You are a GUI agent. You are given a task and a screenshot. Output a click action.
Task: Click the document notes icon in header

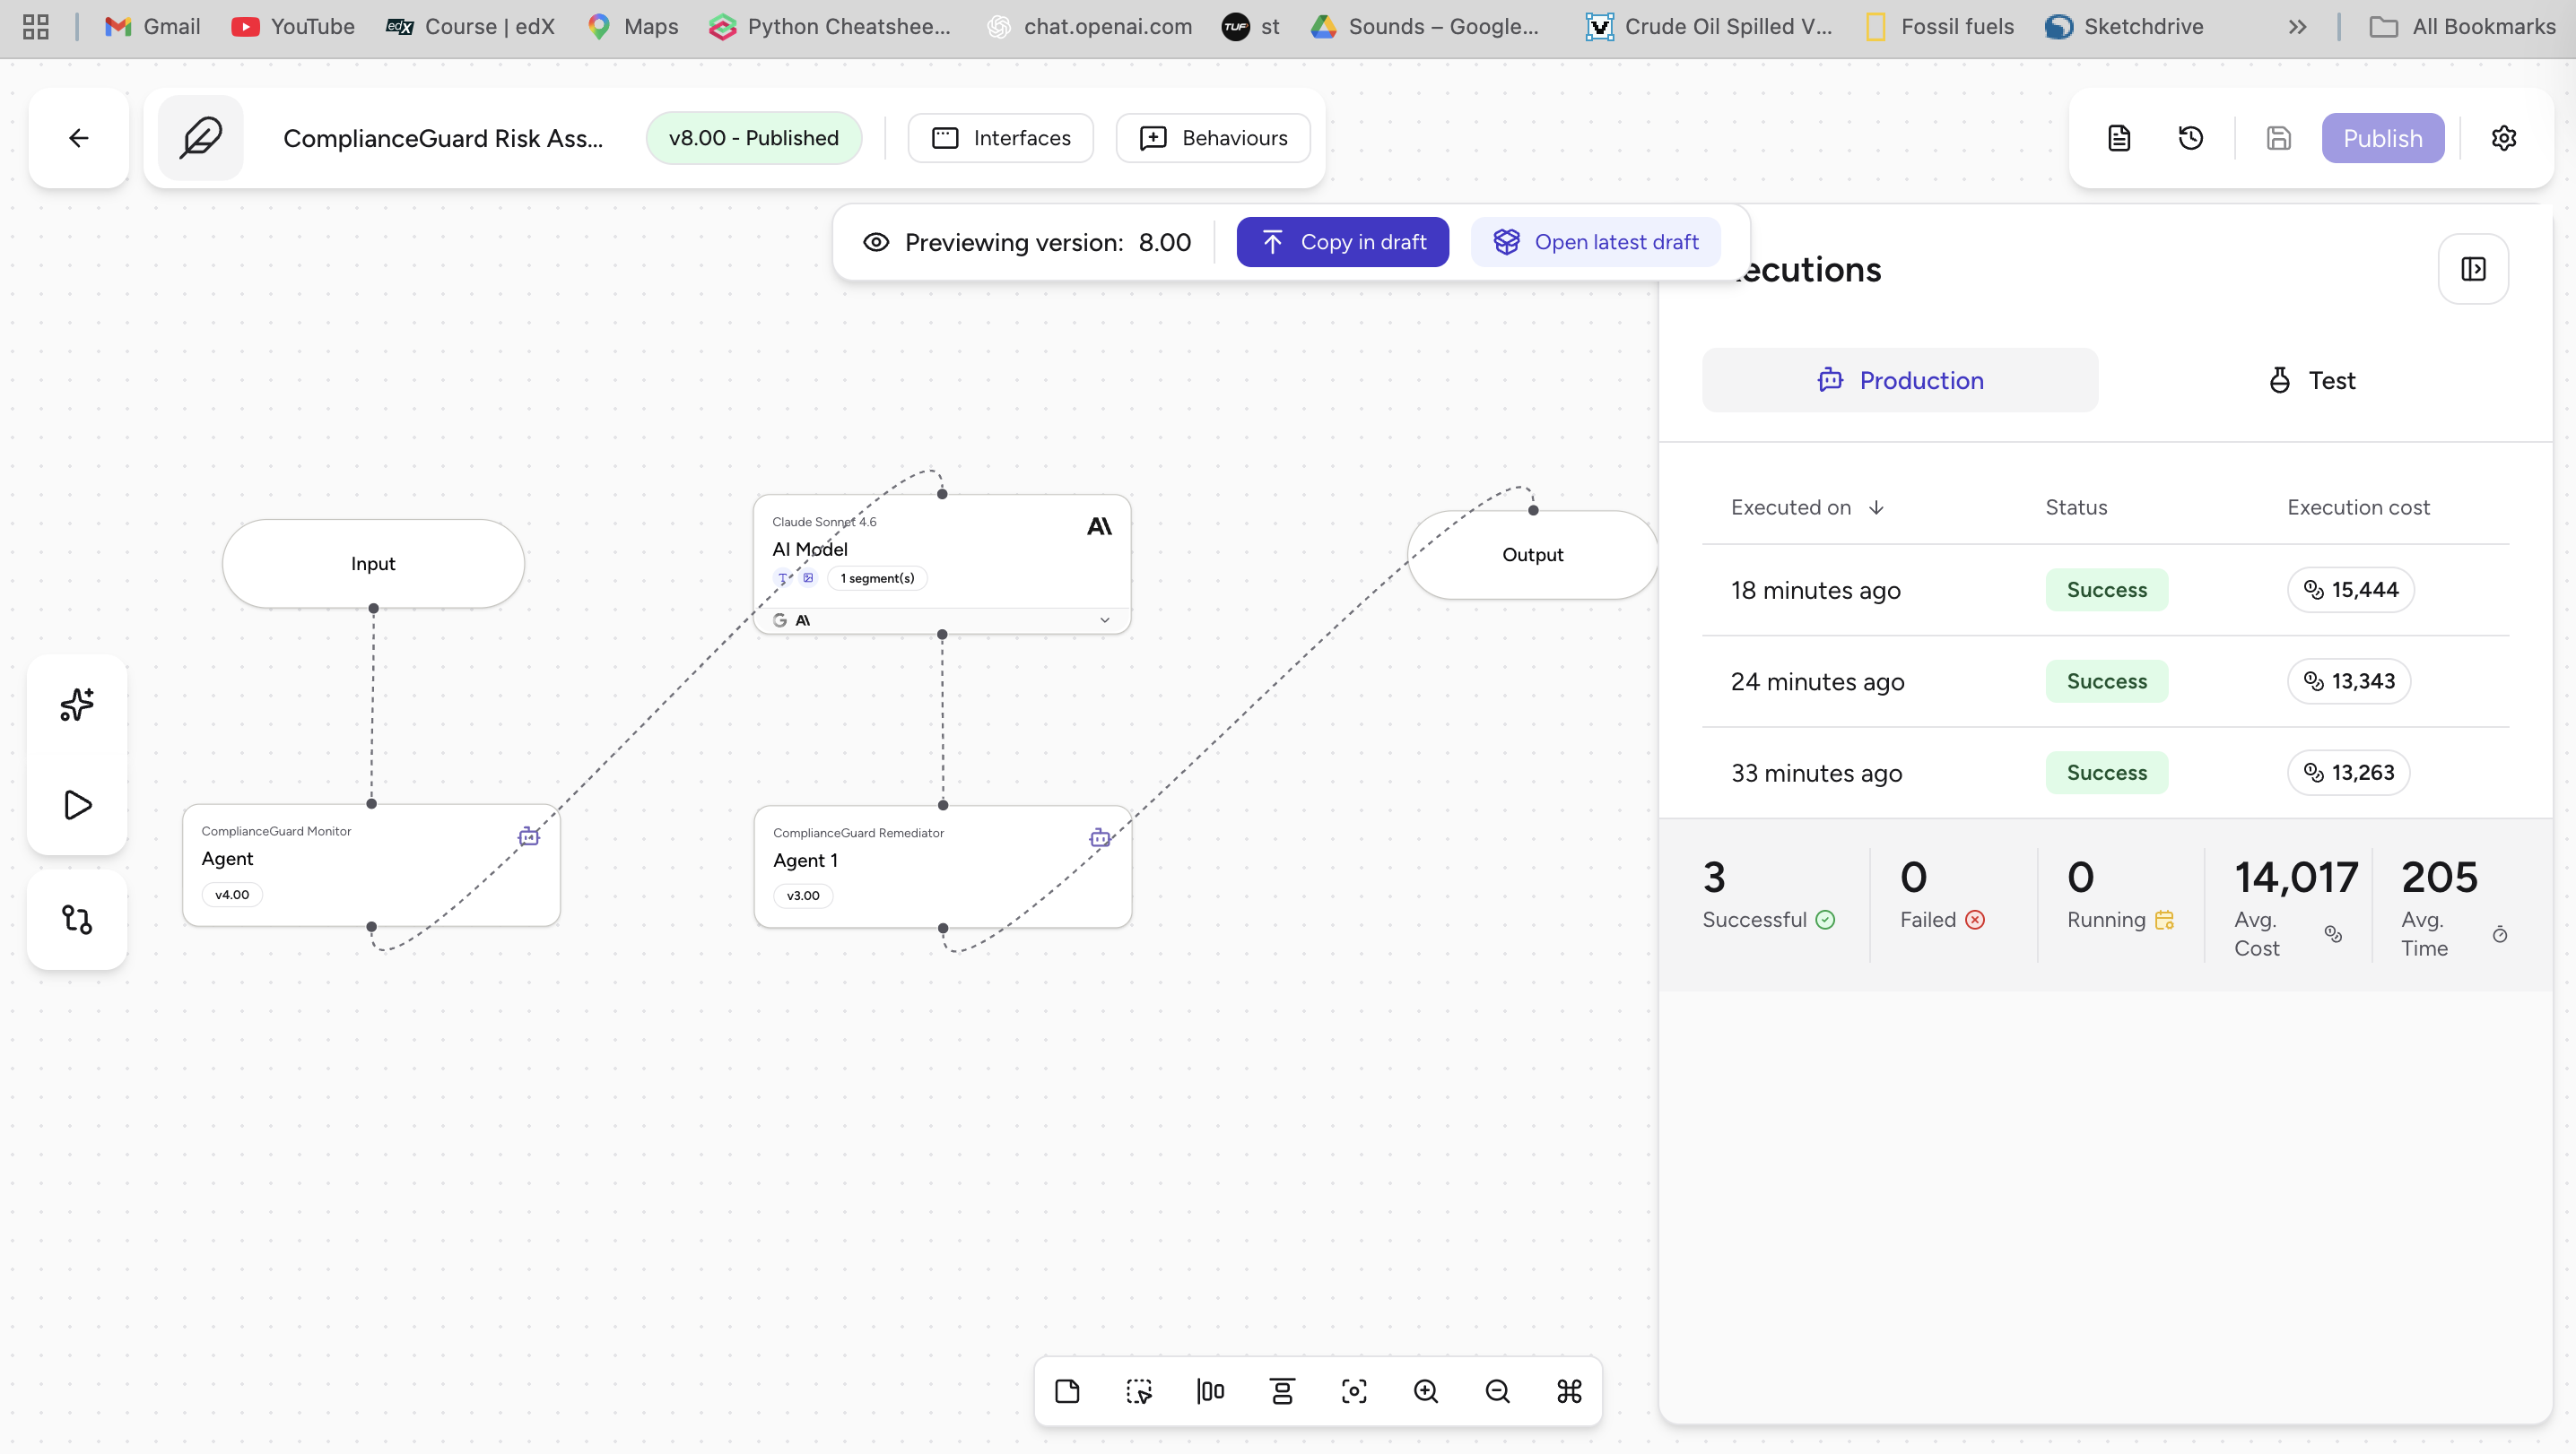[2119, 138]
